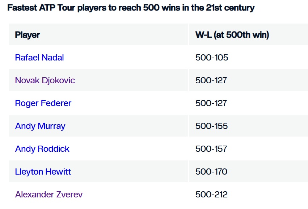Click Federer's 500-127 record cell
308x209 pixels.
pos(211,103)
